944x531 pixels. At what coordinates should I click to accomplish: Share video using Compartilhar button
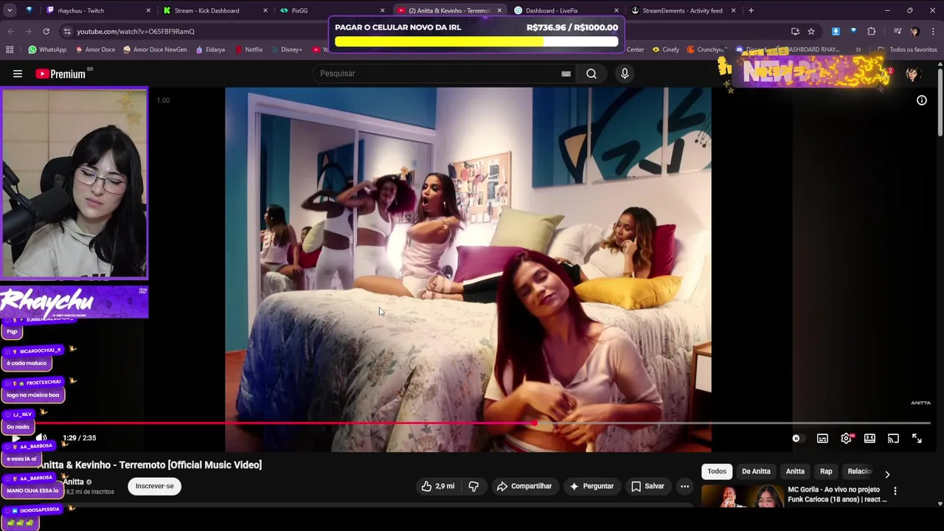[x=524, y=486]
